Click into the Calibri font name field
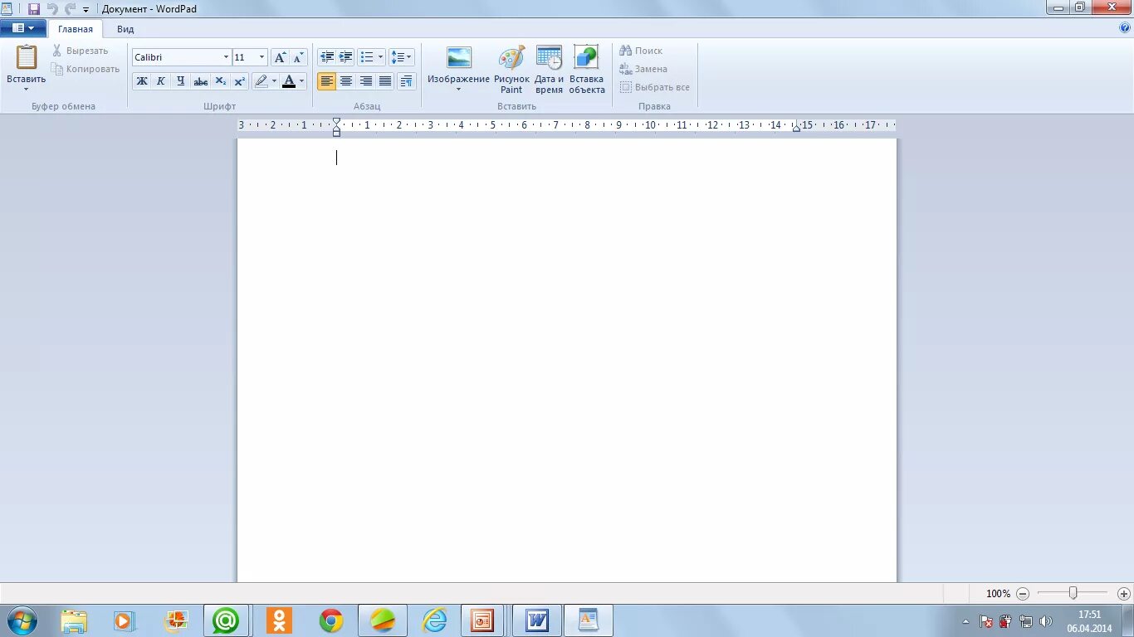The image size is (1134, 637). [x=176, y=57]
